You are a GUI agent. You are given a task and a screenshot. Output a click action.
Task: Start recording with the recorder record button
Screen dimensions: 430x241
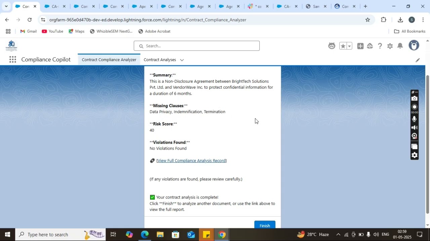coord(415,107)
